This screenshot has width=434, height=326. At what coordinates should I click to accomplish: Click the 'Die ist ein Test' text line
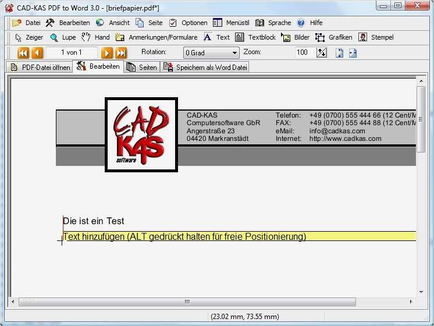[x=94, y=221]
